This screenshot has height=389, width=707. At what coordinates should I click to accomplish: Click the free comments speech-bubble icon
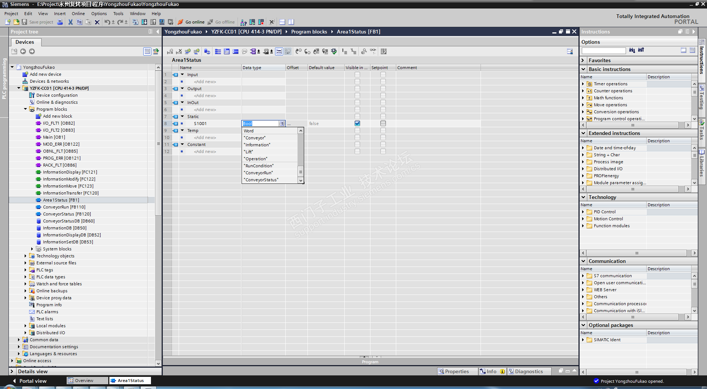pyautogui.click(x=245, y=51)
